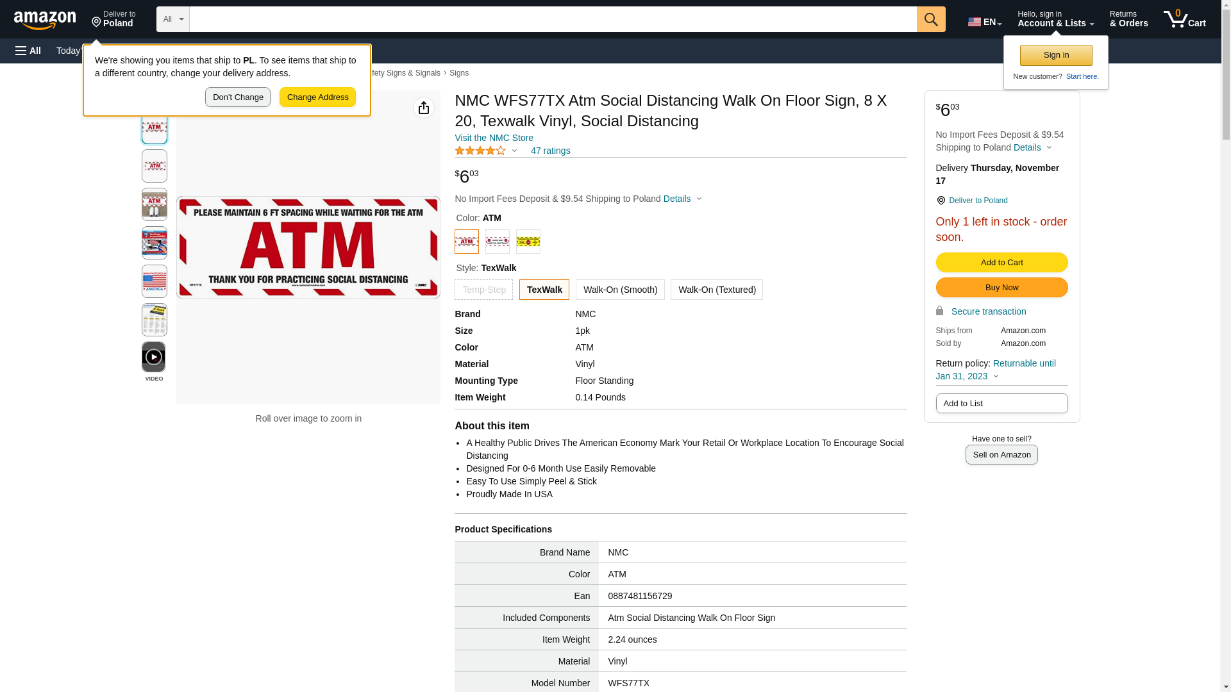The image size is (1231, 692).
Task: Click the Add to Cart button
Action: pos(1001,262)
